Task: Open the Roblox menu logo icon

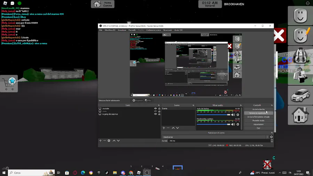Action: (5, 3)
